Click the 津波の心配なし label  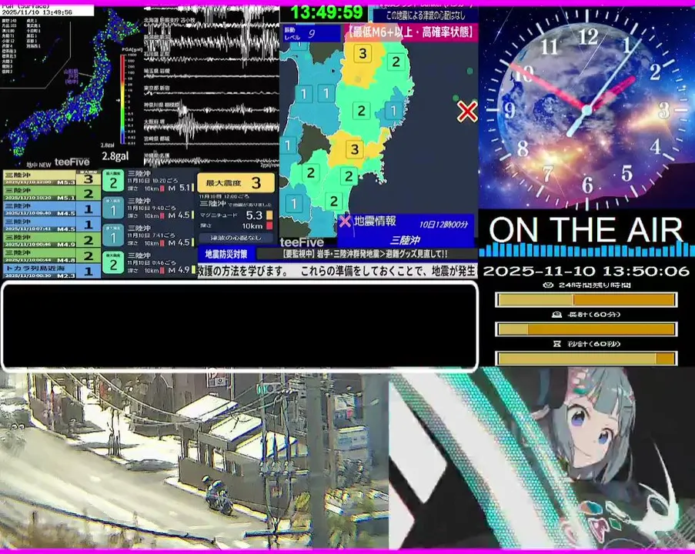pyautogui.click(x=236, y=238)
